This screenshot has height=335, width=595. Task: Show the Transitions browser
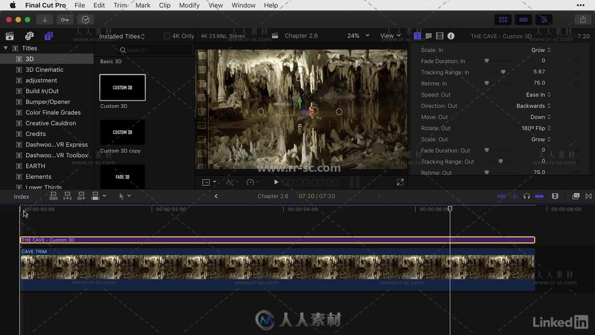tap(588, 196)
